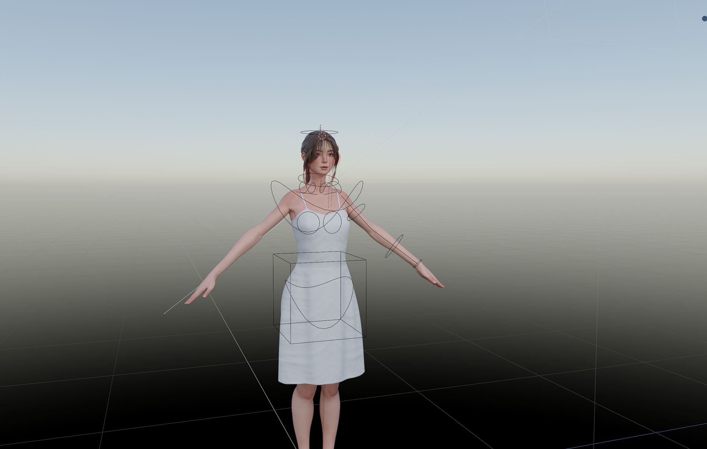Select the ring control around the upper arm
The height and width of the screenshot is (449, 707).
(356, 212)
